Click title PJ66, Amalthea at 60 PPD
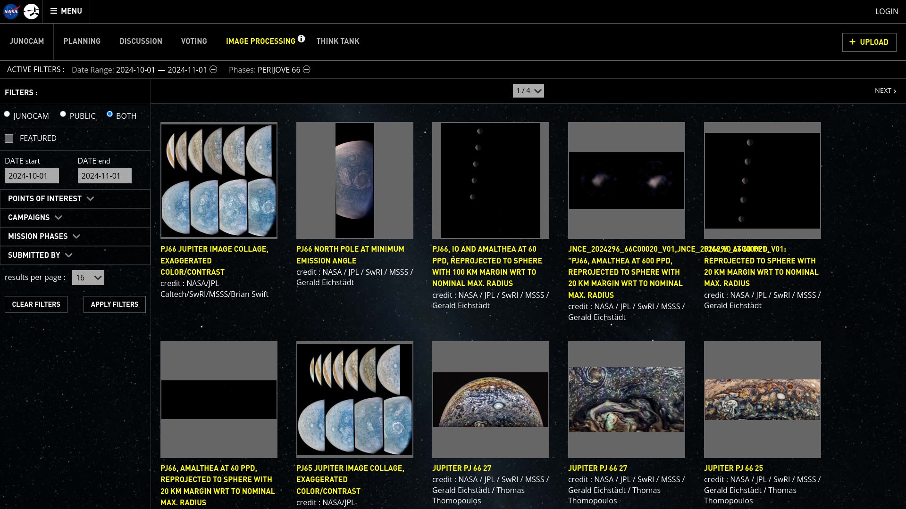906x509 pixels. 218,485
